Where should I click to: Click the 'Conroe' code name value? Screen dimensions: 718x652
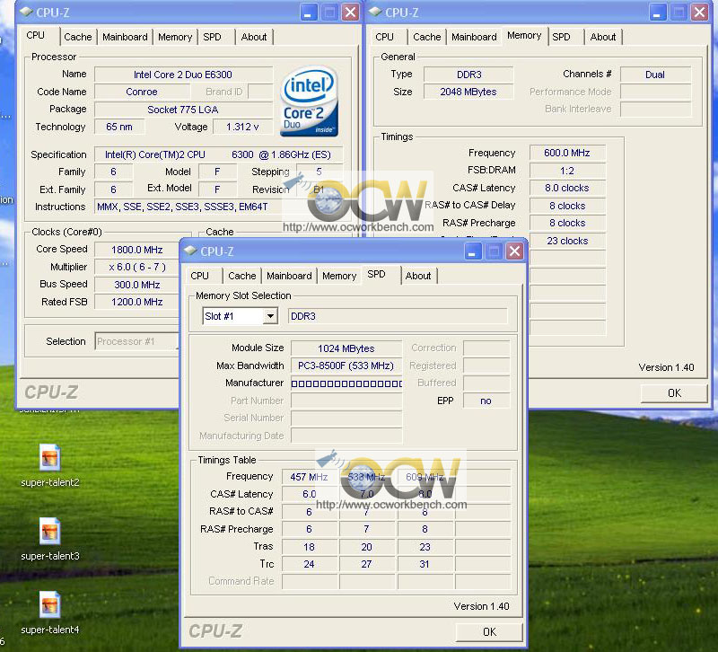[142, 92]
